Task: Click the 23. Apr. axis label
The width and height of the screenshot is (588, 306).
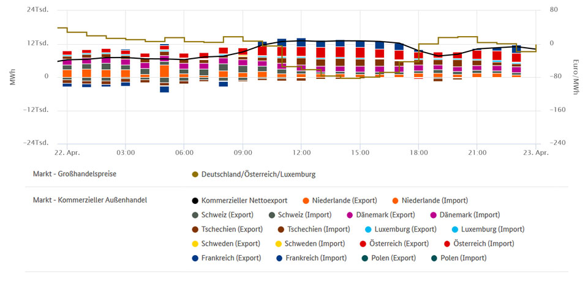Action: pyautogui.click(x=536, y=153)
